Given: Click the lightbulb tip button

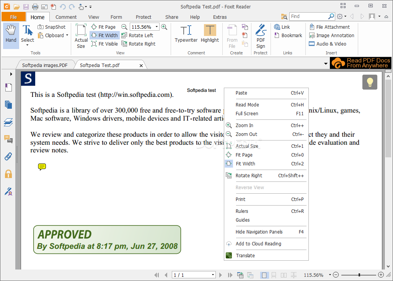Looking at the screenshot, I should [370, 82].
